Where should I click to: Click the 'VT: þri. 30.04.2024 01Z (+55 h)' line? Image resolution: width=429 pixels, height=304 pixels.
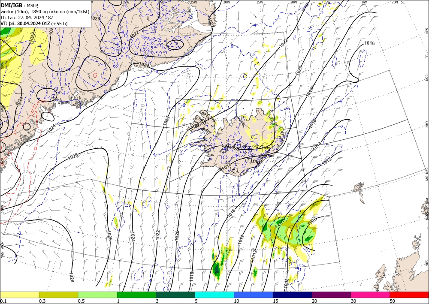point(34,24)
